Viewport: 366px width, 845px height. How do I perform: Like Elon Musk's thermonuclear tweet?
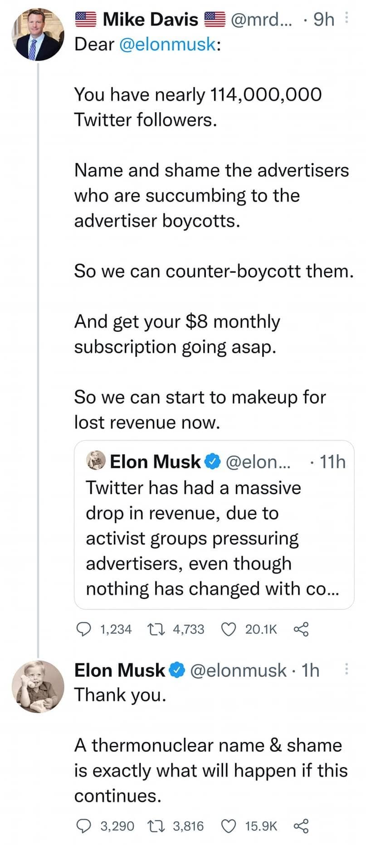[229, 825]
